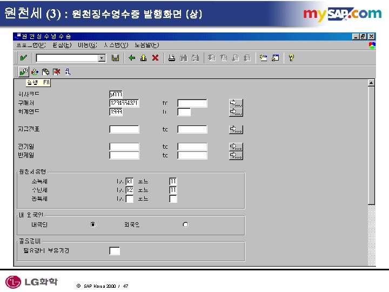Click the 반제일 to-value field

192,155
